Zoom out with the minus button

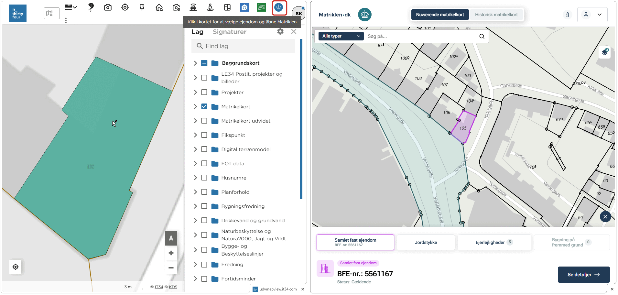click(171, 268)
